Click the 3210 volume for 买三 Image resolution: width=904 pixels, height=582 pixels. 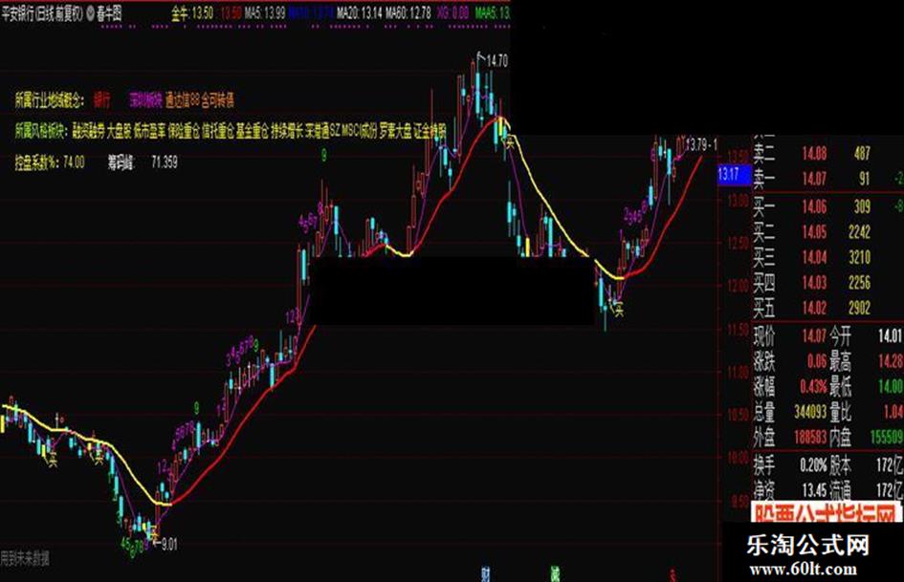click(859, 258)
